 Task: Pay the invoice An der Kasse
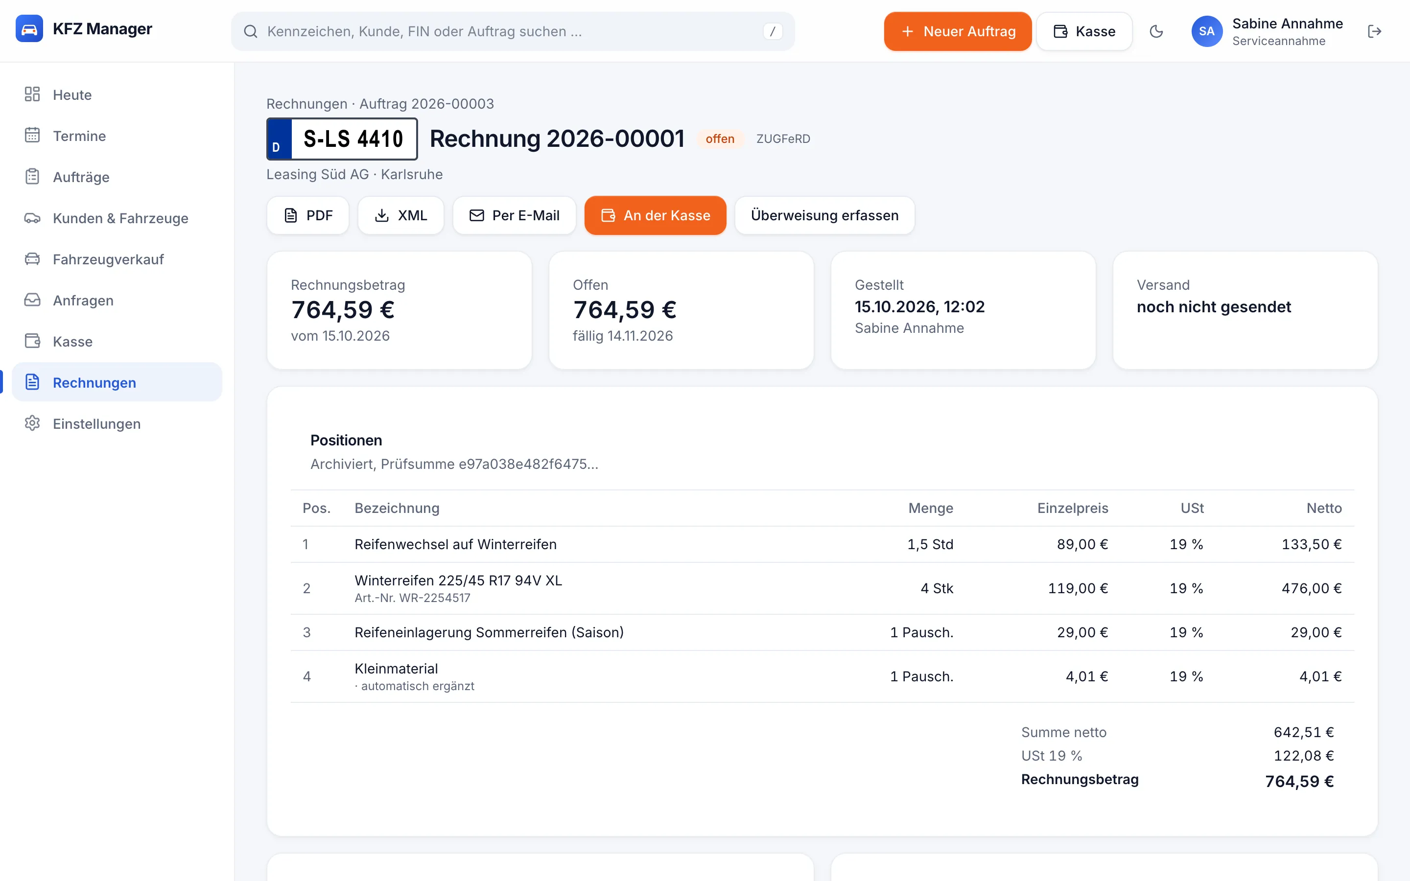(x=655, y=215)
